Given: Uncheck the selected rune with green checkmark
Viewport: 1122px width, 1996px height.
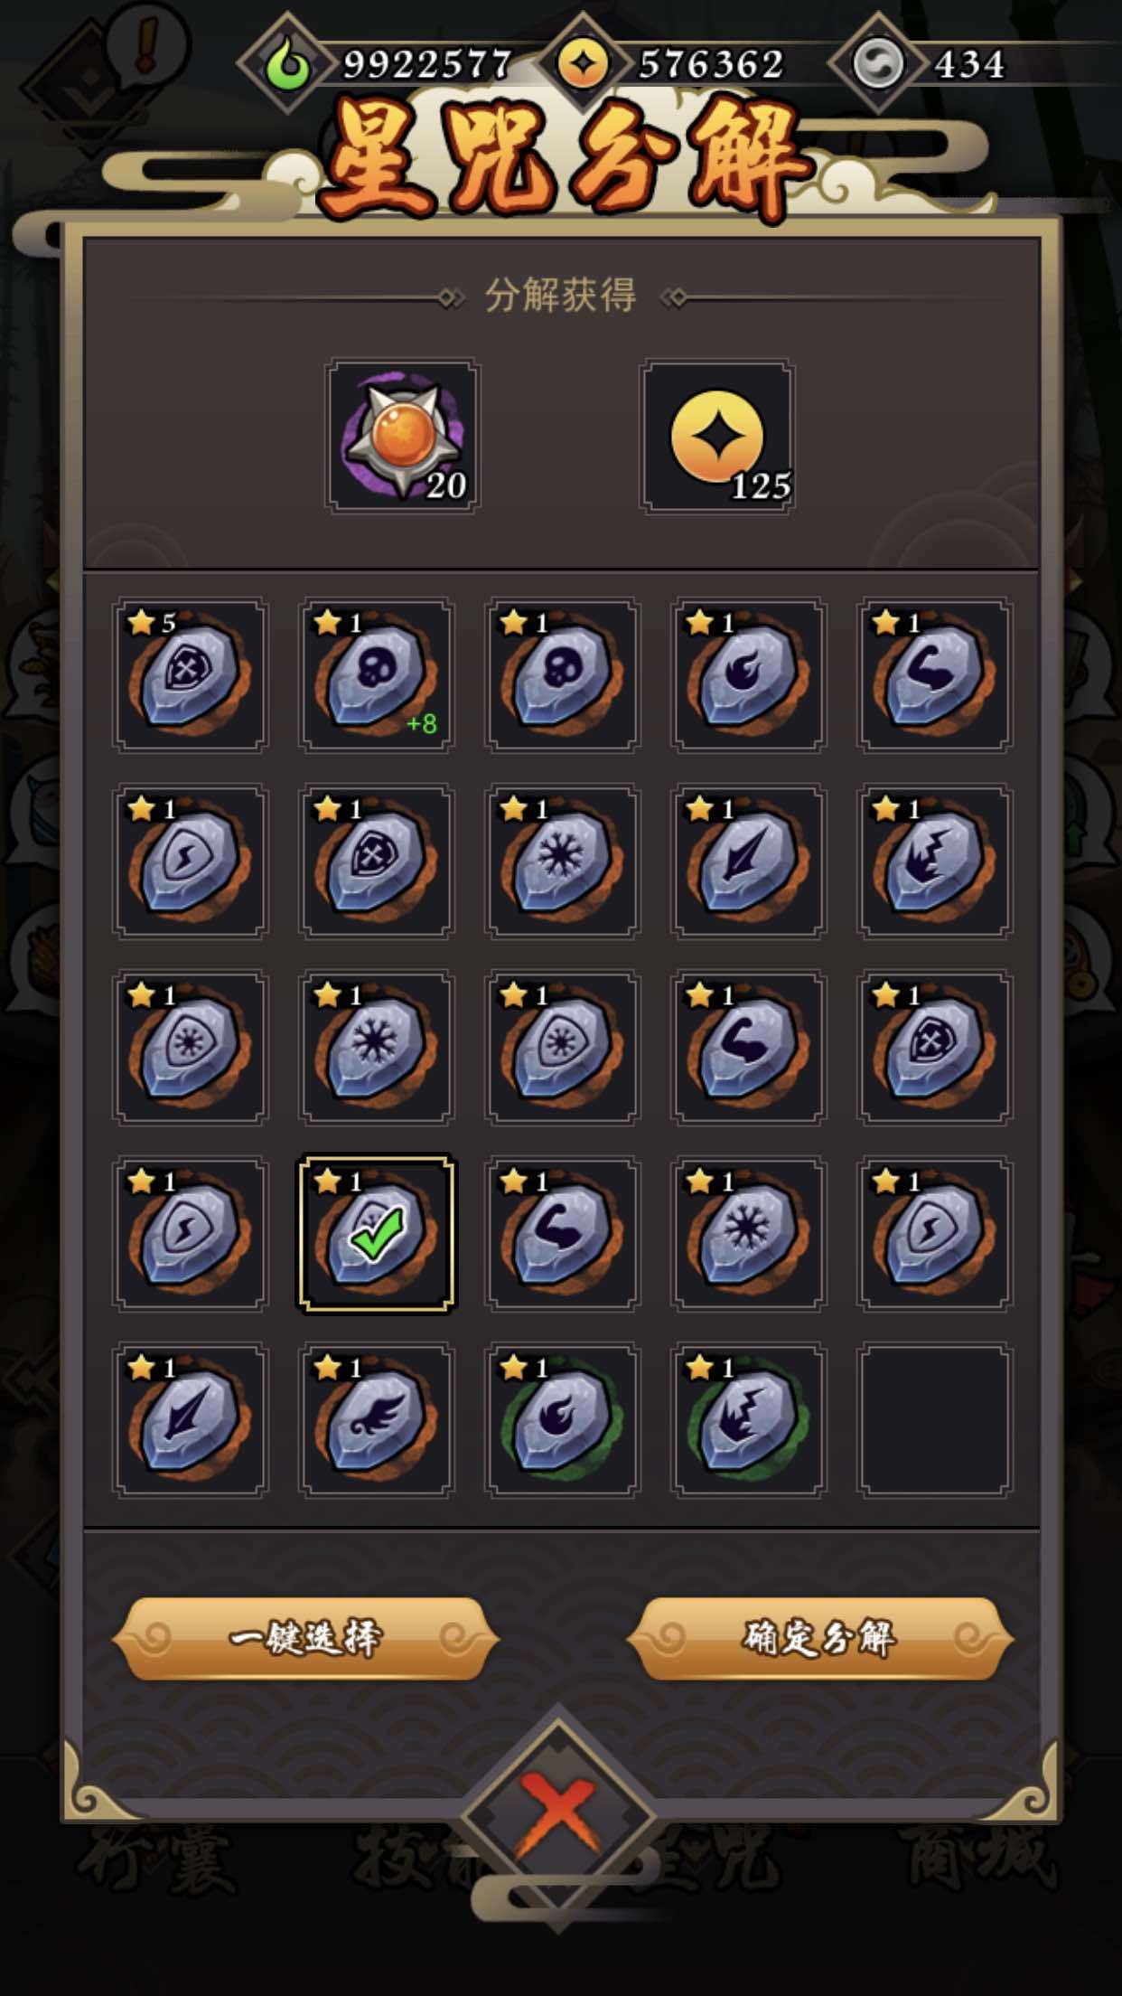Looking at the screenshot, I should 377,1233.
